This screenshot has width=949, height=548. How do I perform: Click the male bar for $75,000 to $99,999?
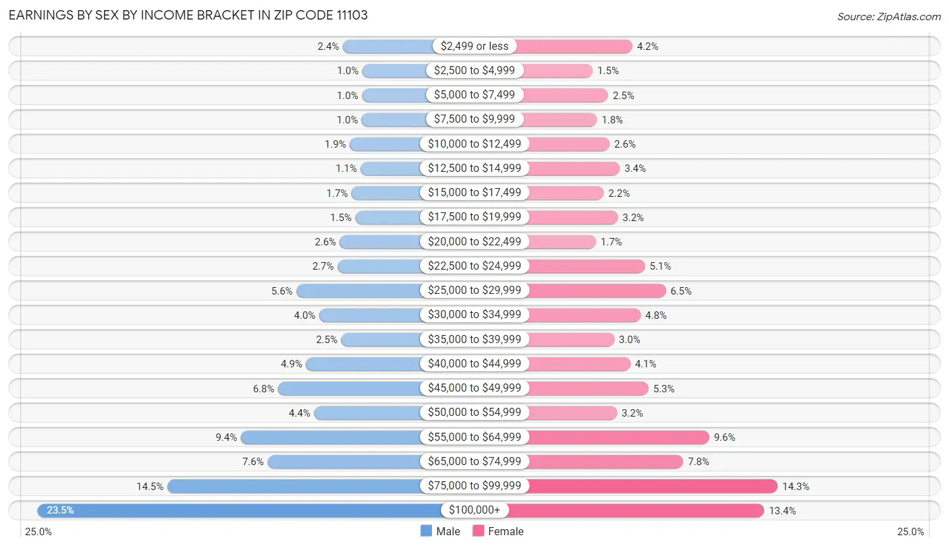tap(321, 486)
